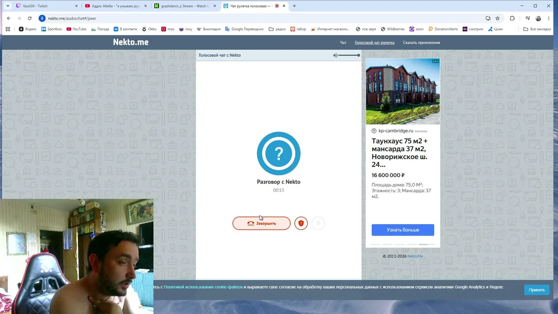Screen dimensions: 558x314
Task: Open the Чат menu item
Action: pos(343,43)
